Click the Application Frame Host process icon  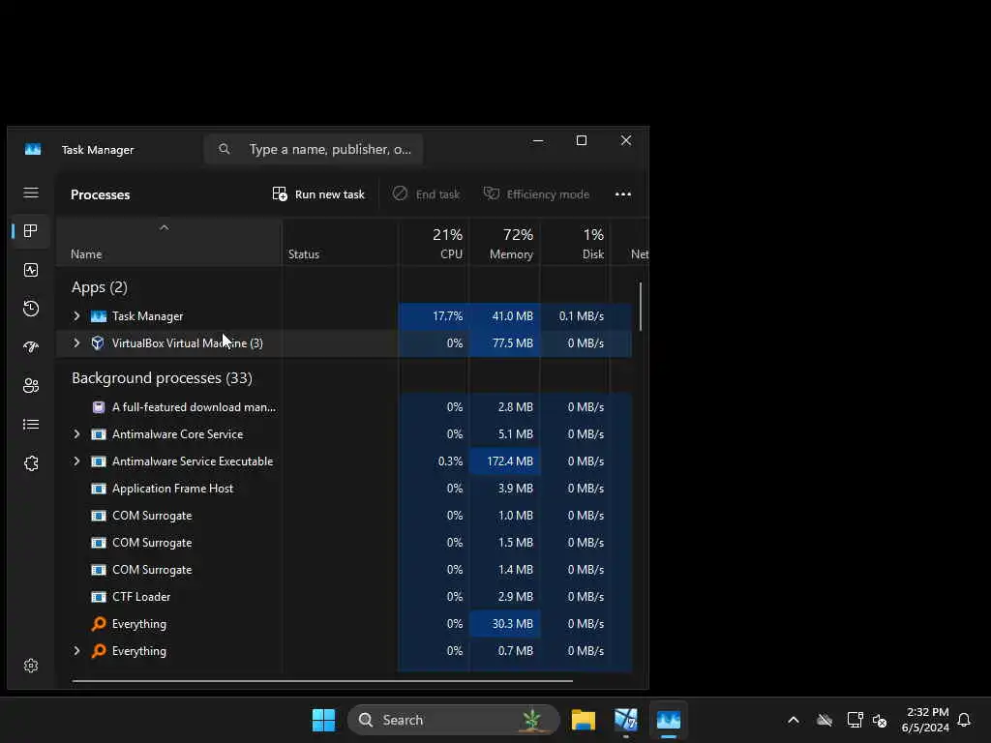pyautogui.click(x=99, y=489)
